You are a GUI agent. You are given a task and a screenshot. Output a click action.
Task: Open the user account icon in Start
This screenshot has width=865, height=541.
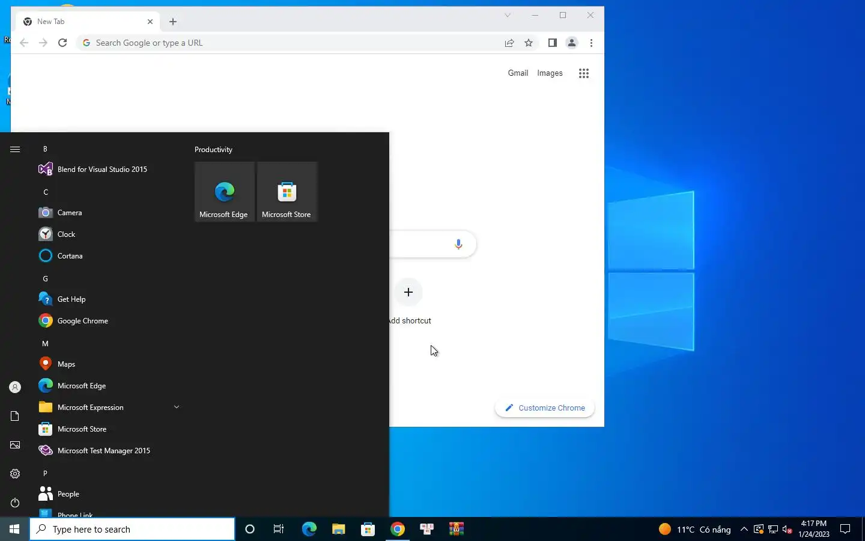15,387
